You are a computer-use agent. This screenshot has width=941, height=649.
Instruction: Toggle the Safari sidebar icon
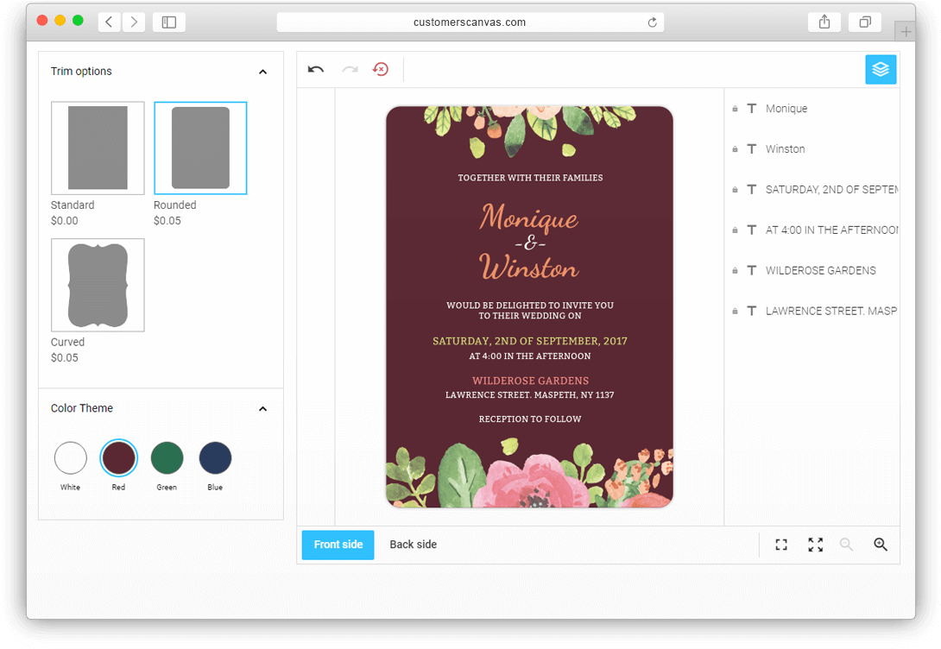point(169,22)
